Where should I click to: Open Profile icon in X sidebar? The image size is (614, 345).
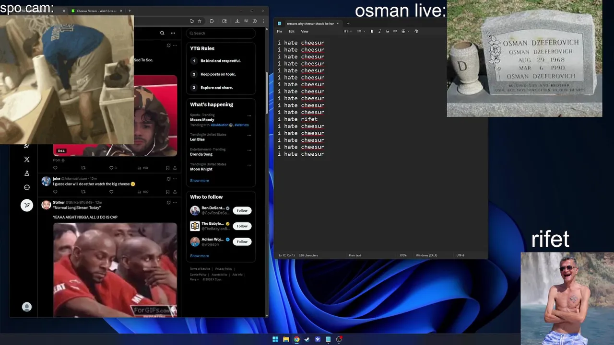[27, 173]
